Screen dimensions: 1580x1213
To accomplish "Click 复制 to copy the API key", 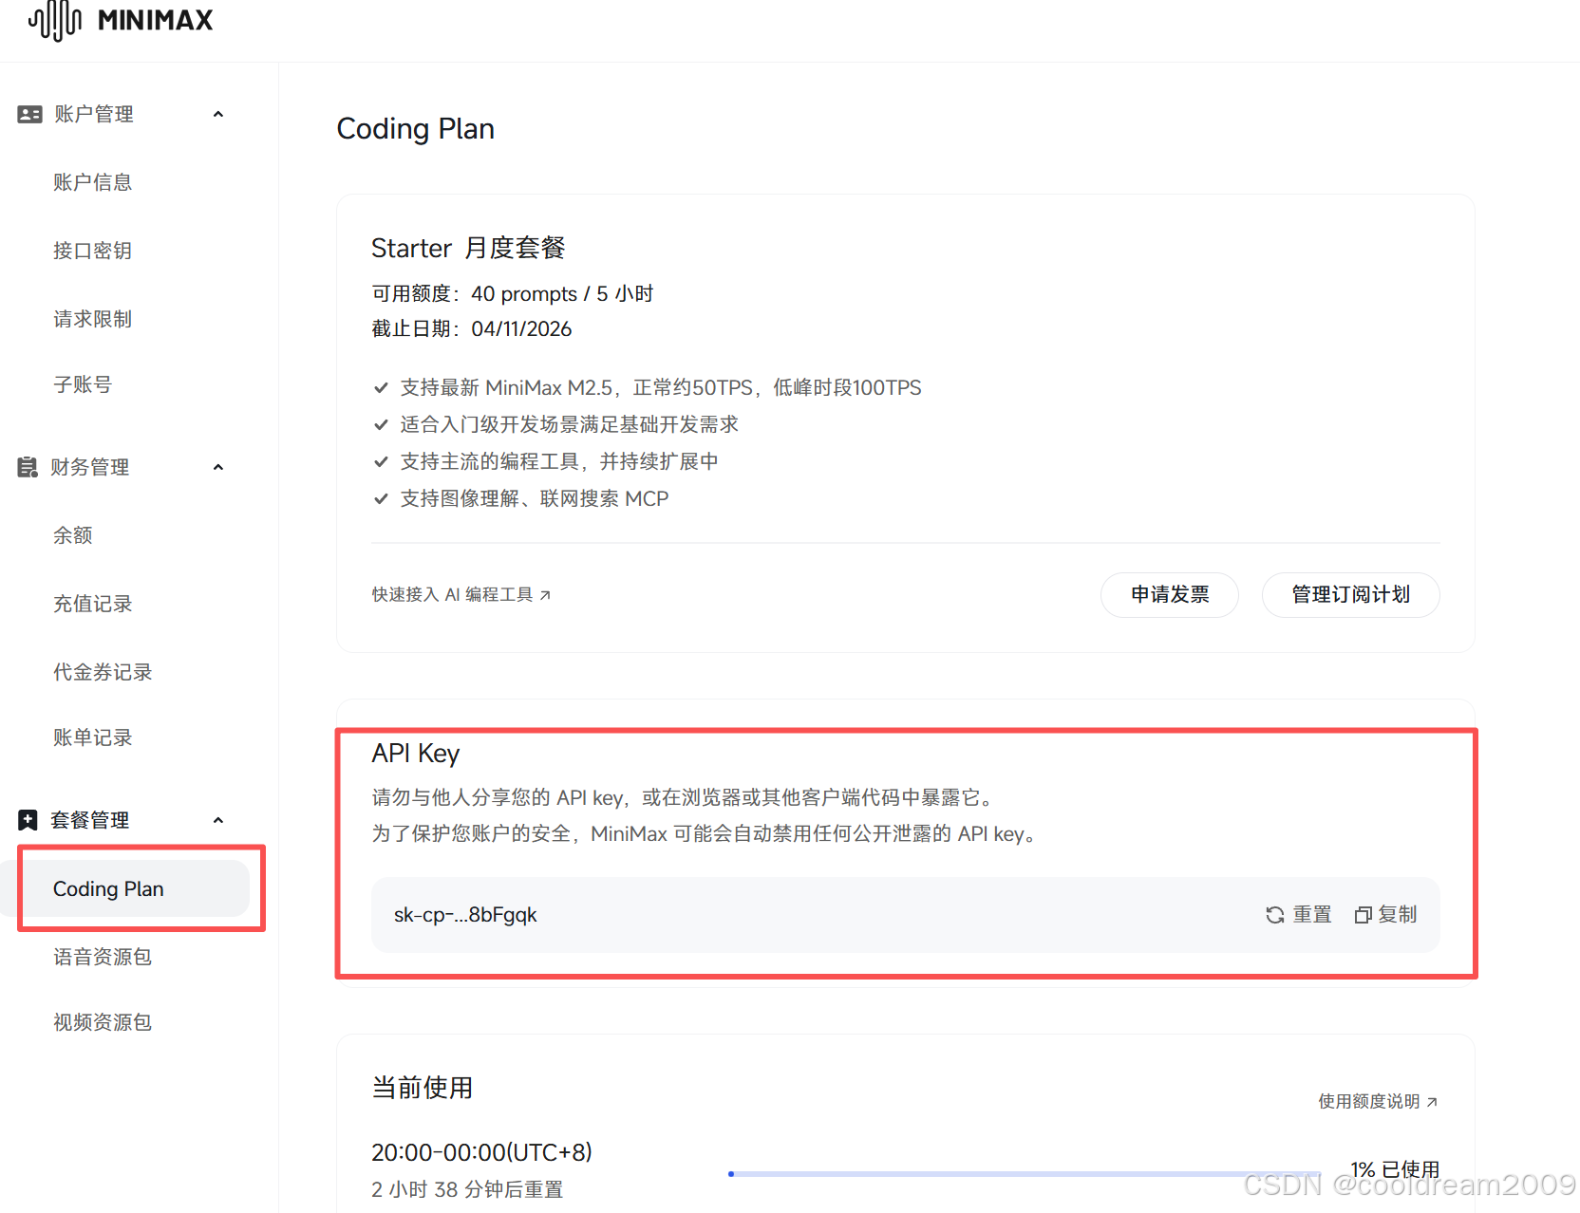I will (1386, 915).
